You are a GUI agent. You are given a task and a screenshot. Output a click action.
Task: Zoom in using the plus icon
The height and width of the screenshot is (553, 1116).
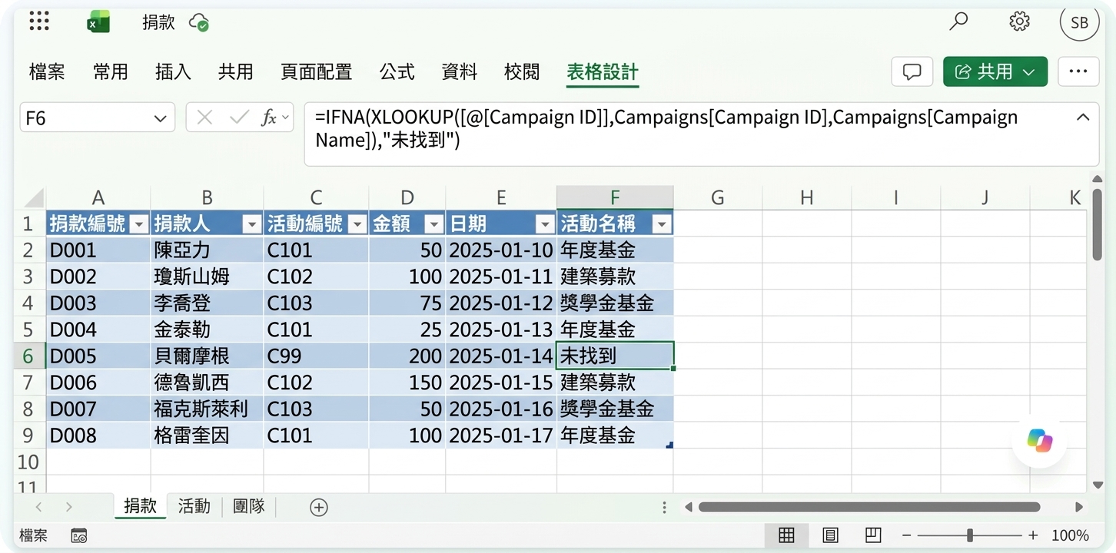[x=1033, y=535]
